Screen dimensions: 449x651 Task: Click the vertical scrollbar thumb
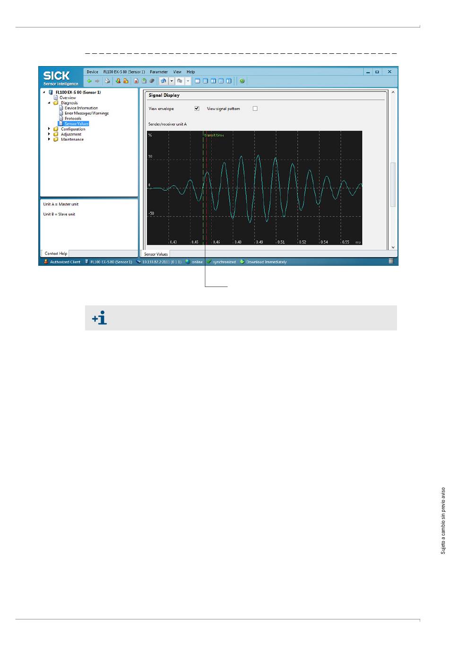coord(393,185)
